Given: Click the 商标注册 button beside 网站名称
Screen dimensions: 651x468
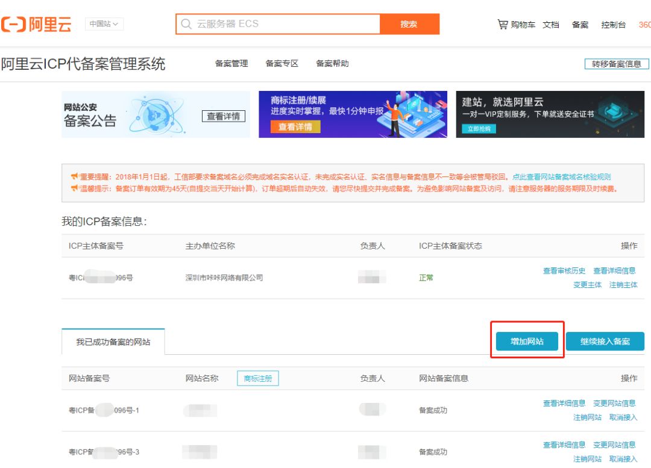Looking at the screenshot, I should 258,378.
